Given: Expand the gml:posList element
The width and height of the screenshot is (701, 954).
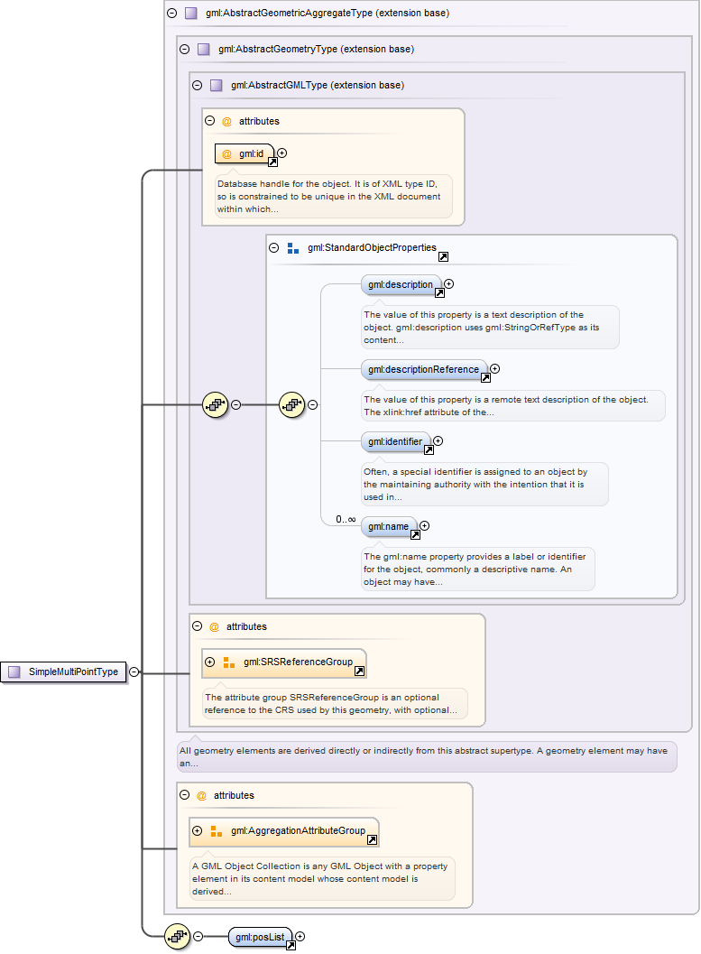Looking at the screenshot, I should point(300,937).
